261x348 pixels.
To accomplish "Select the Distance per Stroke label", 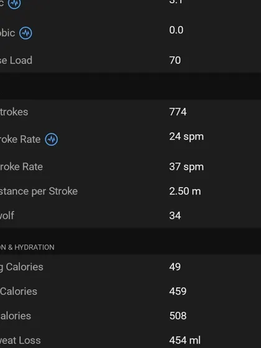I will click(x=39, y=191).
